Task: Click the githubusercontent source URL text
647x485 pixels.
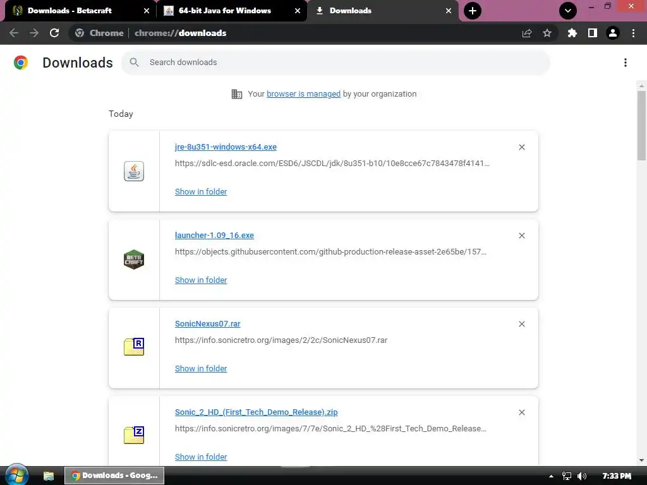Action: click(x=330, y=251)
